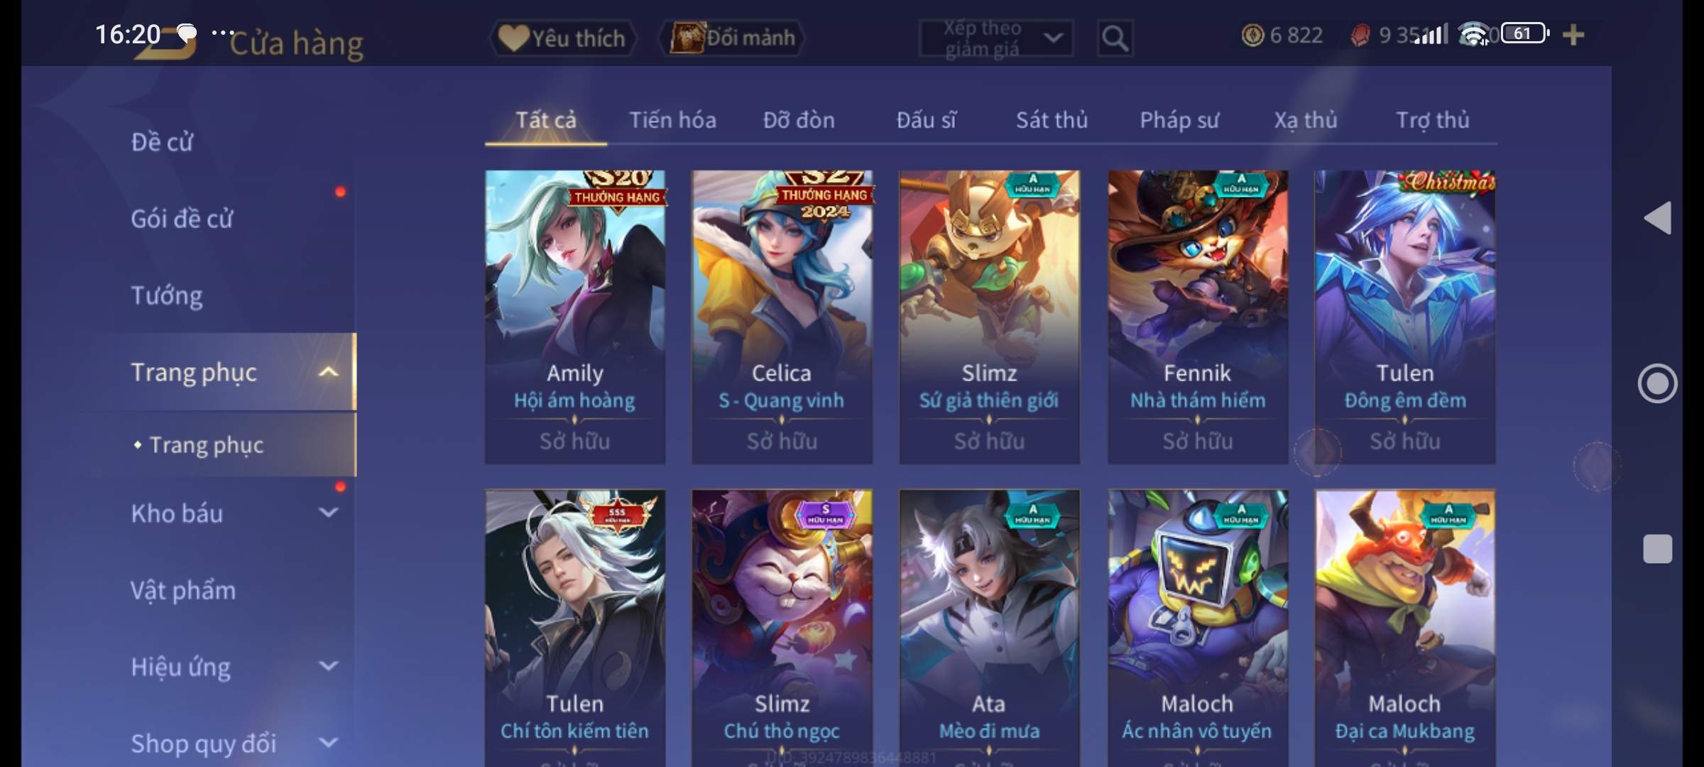Open the Xếp theo giảm giá dropdown

click(995, 38)
